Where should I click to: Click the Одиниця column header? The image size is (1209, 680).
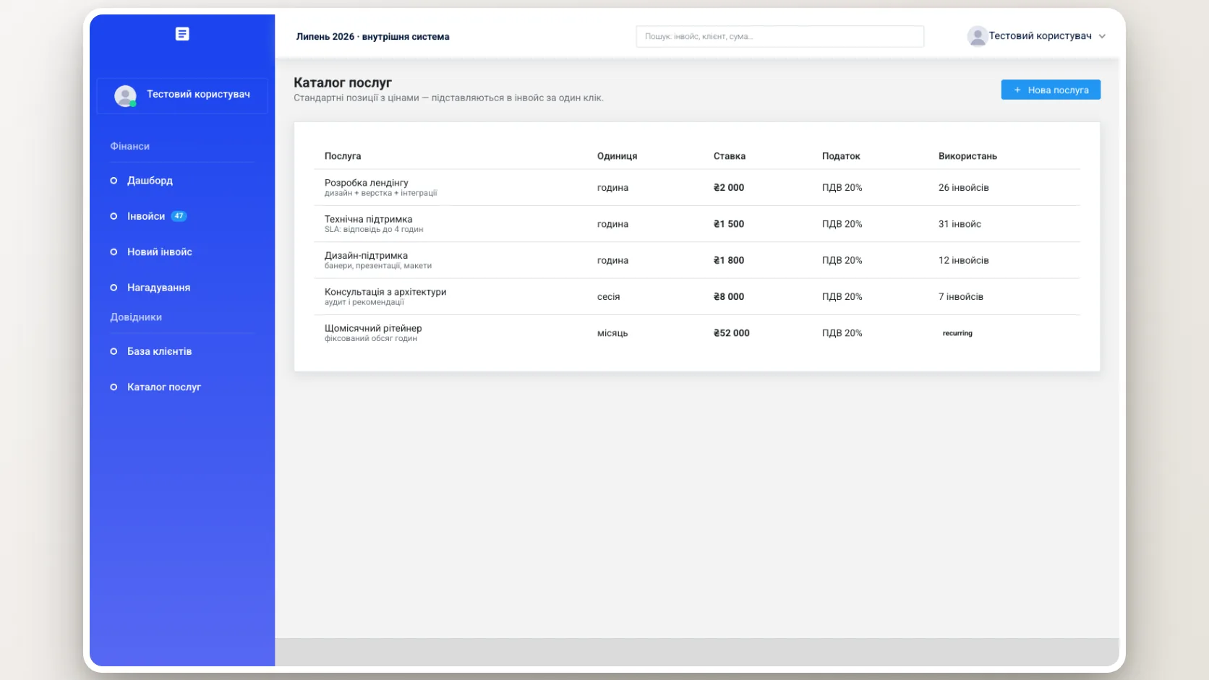click(x=617, y=156)
